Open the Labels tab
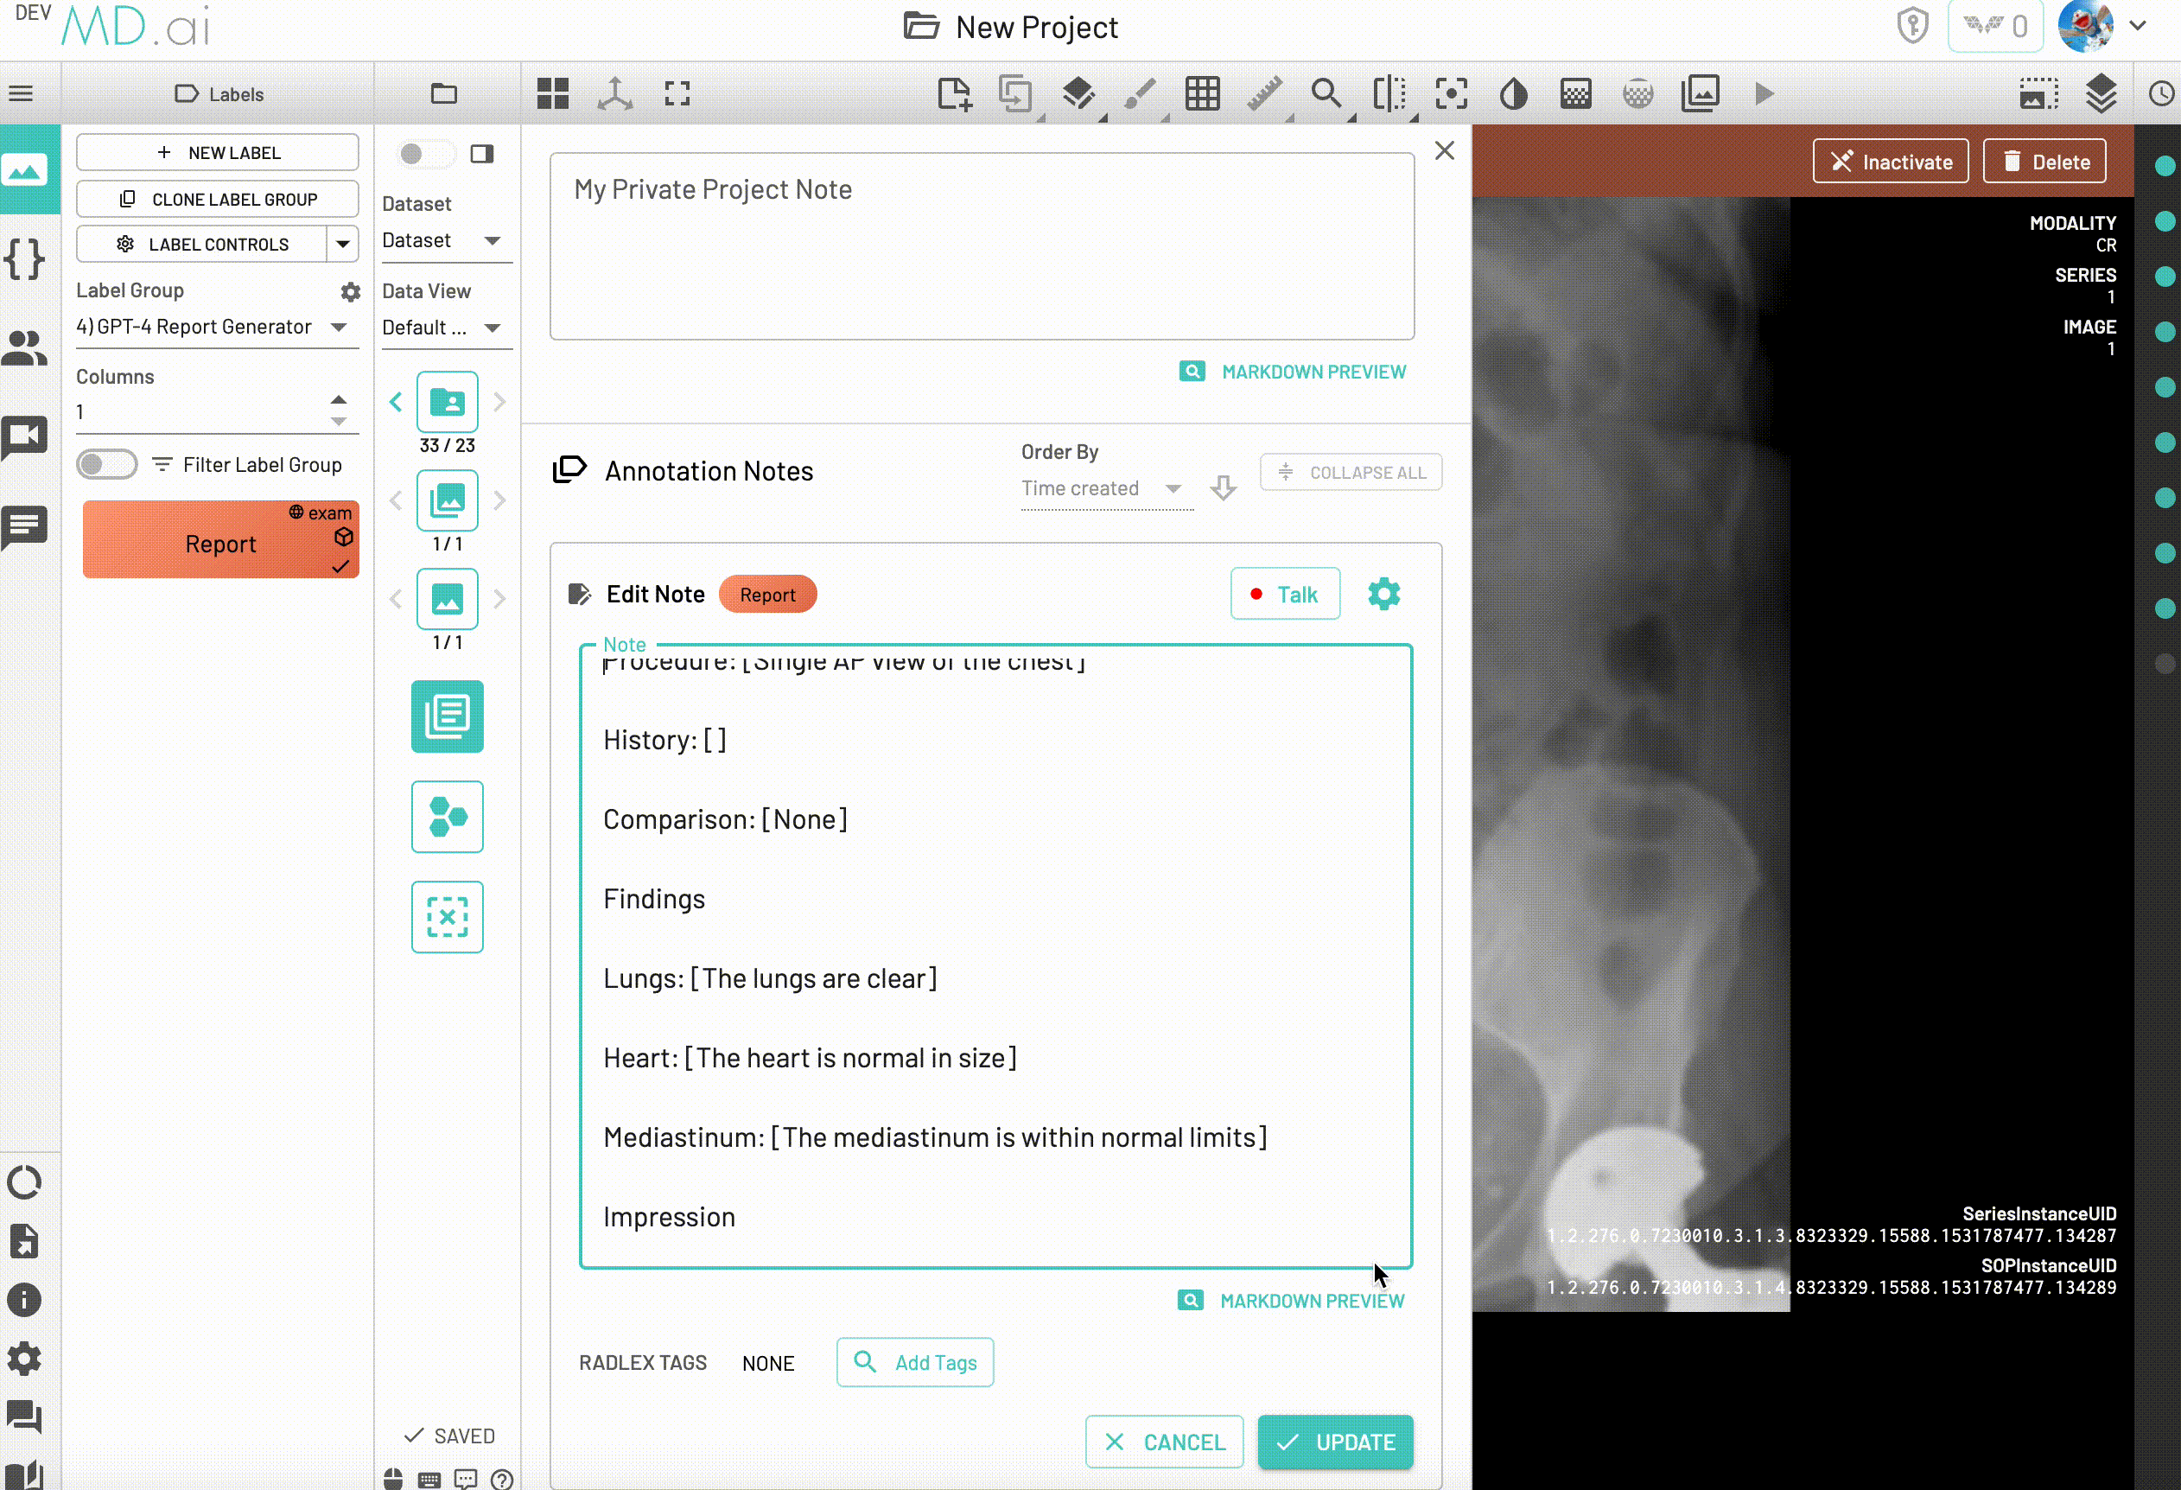2181x1490 pixels. (x=219, y=94)
